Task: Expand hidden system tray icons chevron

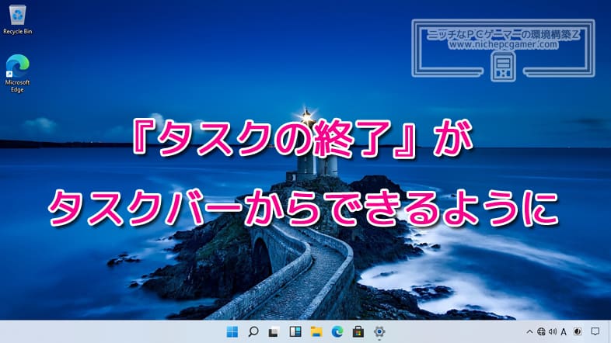Action: pos(529,331)
